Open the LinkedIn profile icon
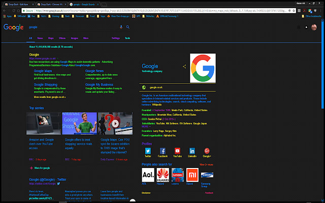The width and height of the screenshot is (325, 203). [x=192, y=151]
